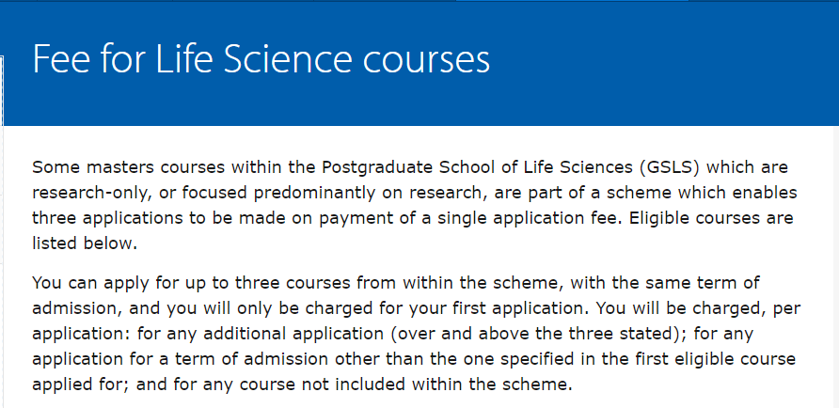Viewport: 839px width, 408px height.
Task: Click the '(GSLS)' abbreviation in first paragraph
Action: [670, 167]
